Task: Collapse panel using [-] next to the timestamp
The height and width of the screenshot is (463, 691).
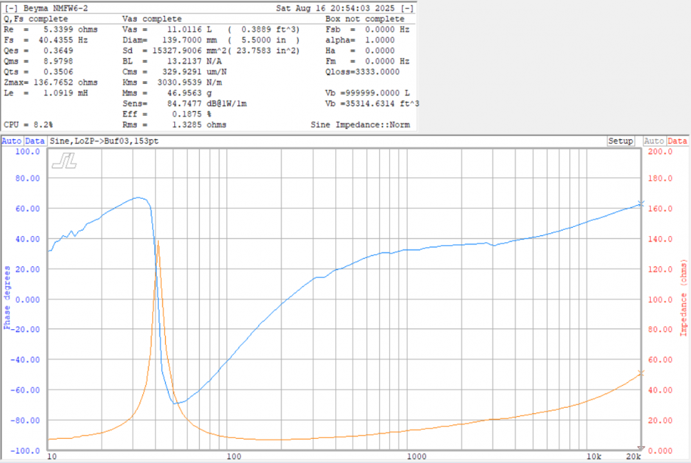Action: 408,8
